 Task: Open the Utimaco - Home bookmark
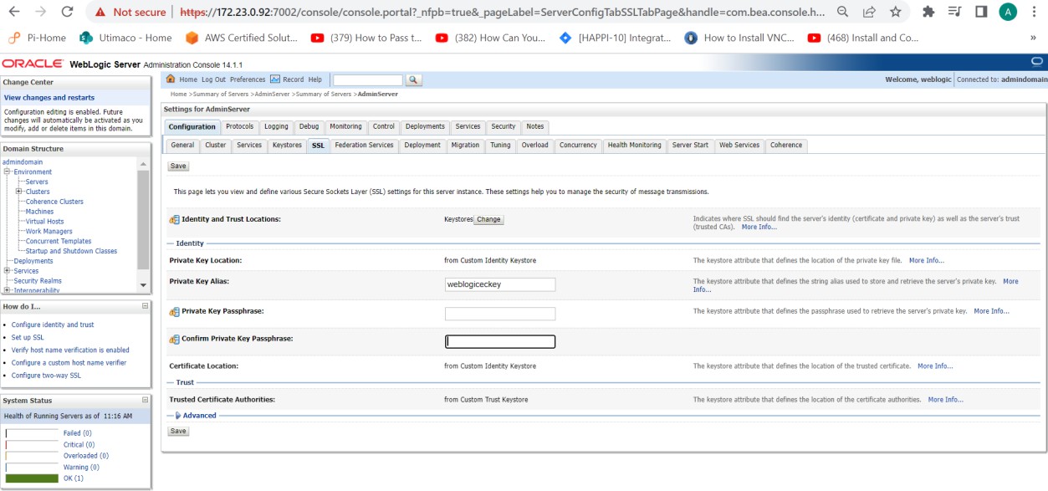coord(125,38)
